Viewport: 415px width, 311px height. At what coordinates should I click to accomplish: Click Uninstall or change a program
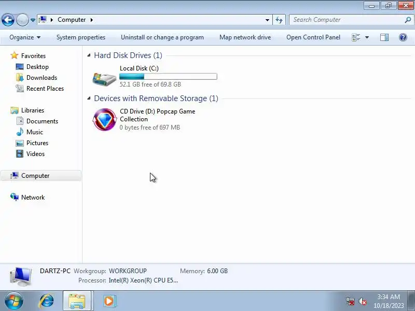coord(162,37)
